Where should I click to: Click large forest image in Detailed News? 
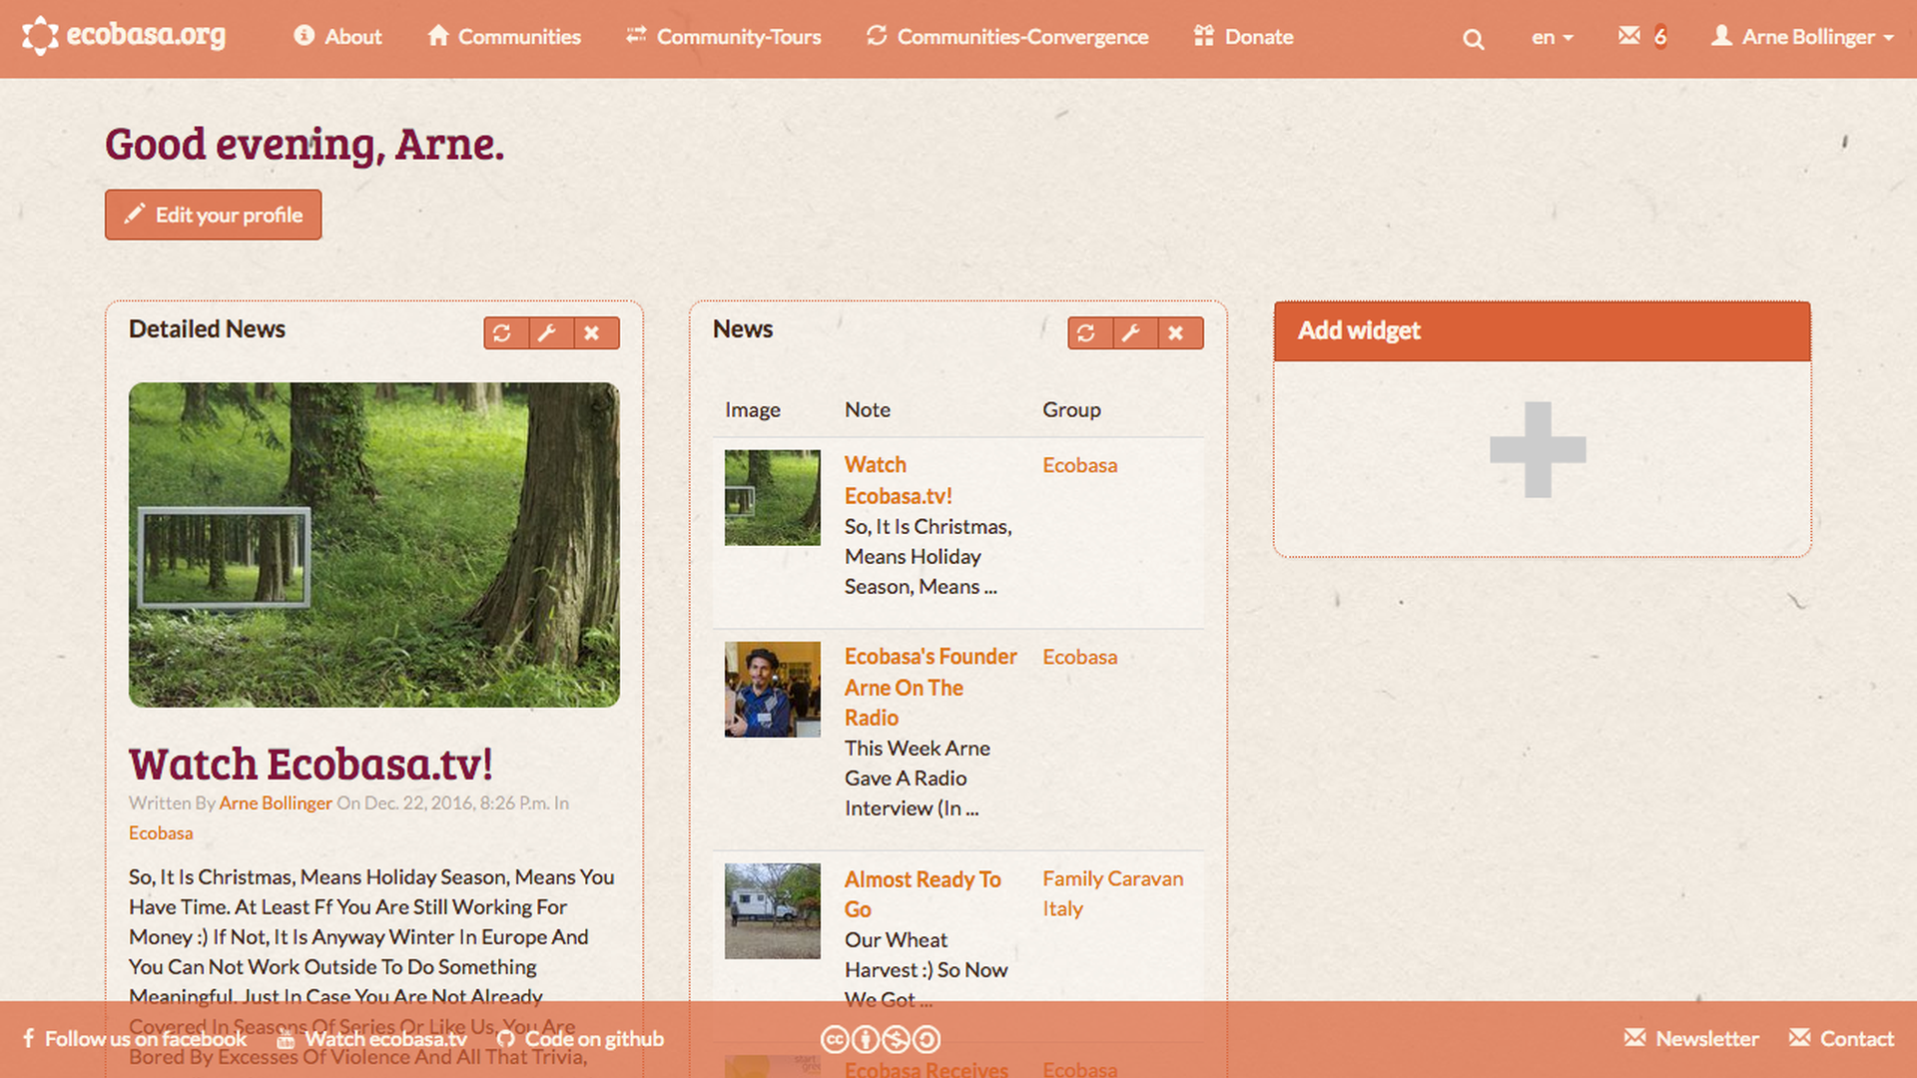pos(373,545)
